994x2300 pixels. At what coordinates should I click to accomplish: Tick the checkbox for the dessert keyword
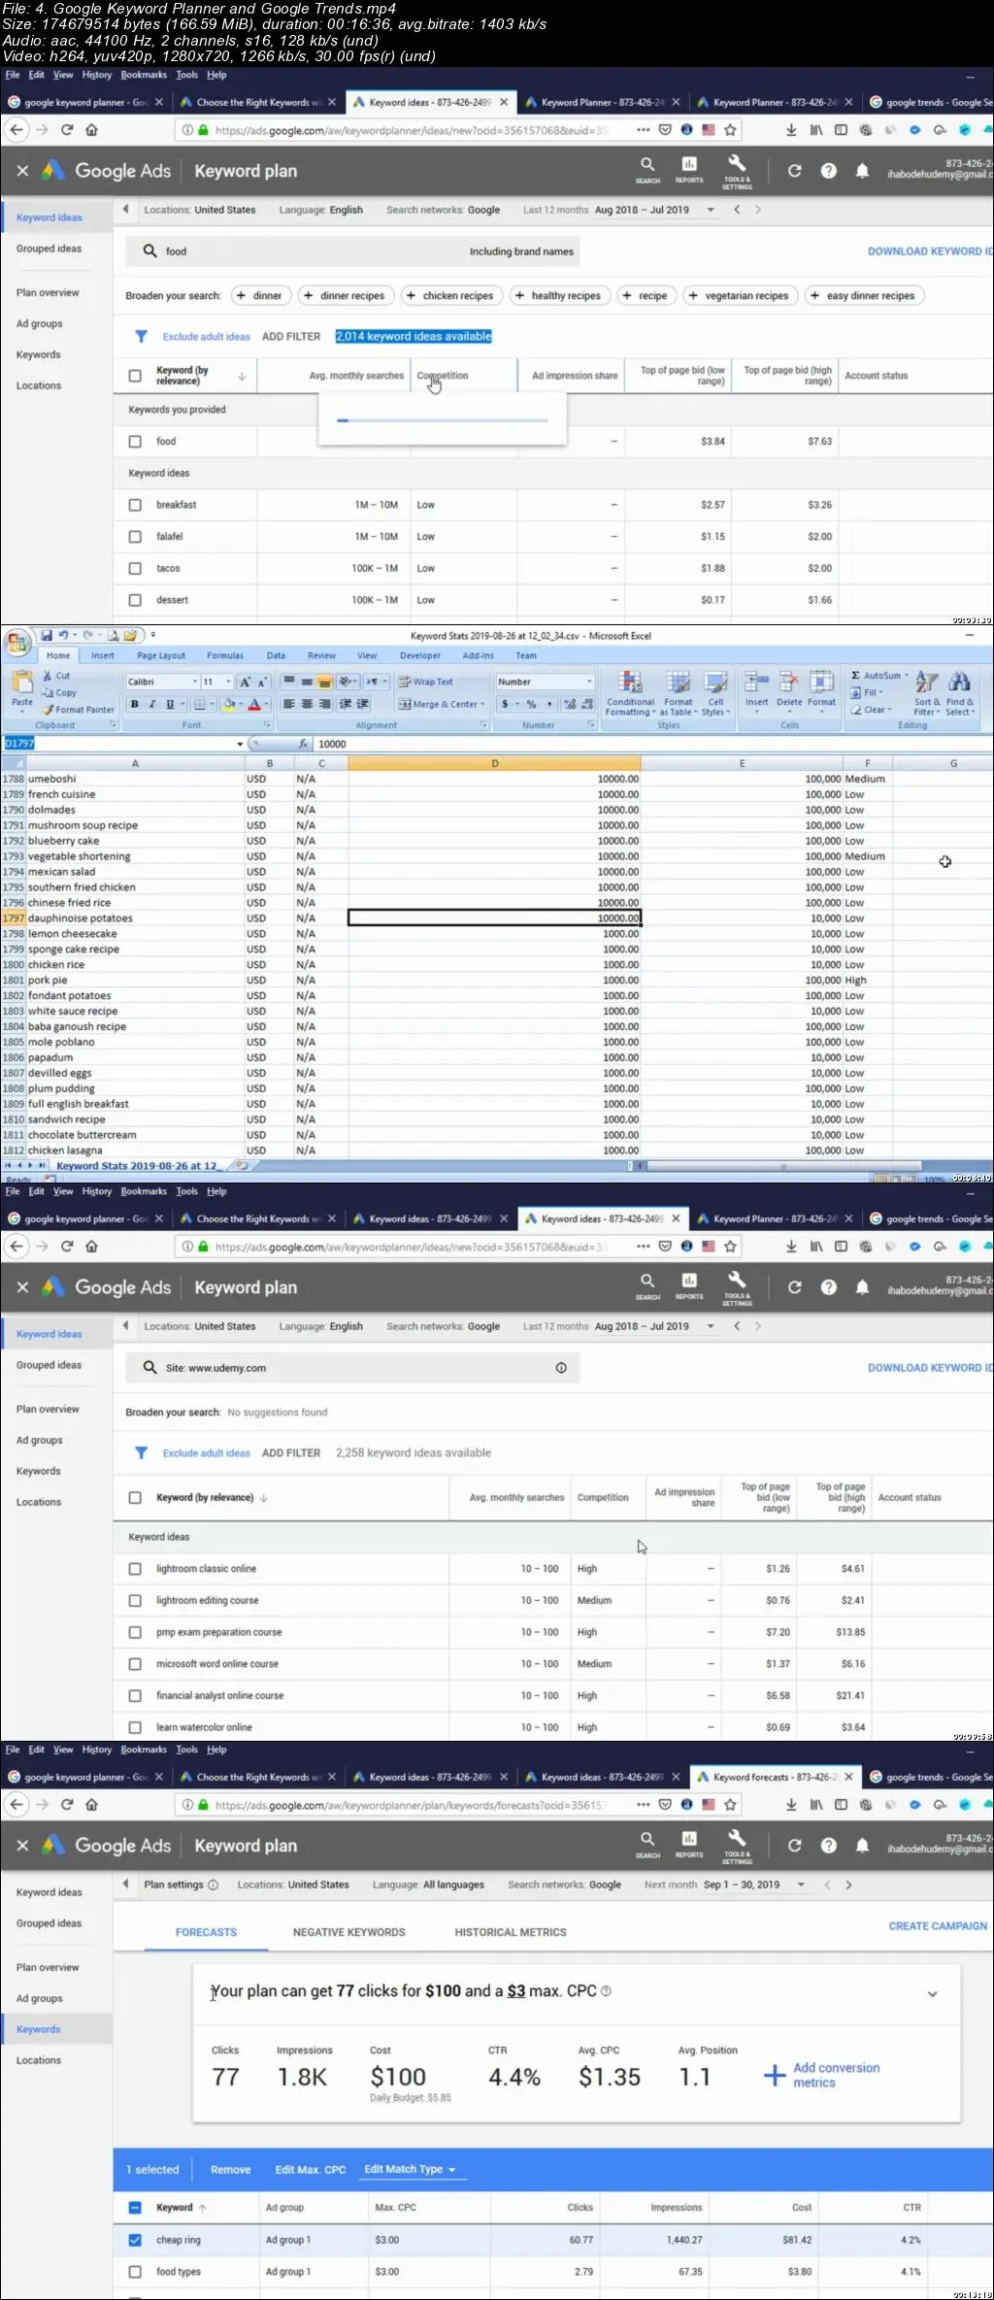click(135, 601)
